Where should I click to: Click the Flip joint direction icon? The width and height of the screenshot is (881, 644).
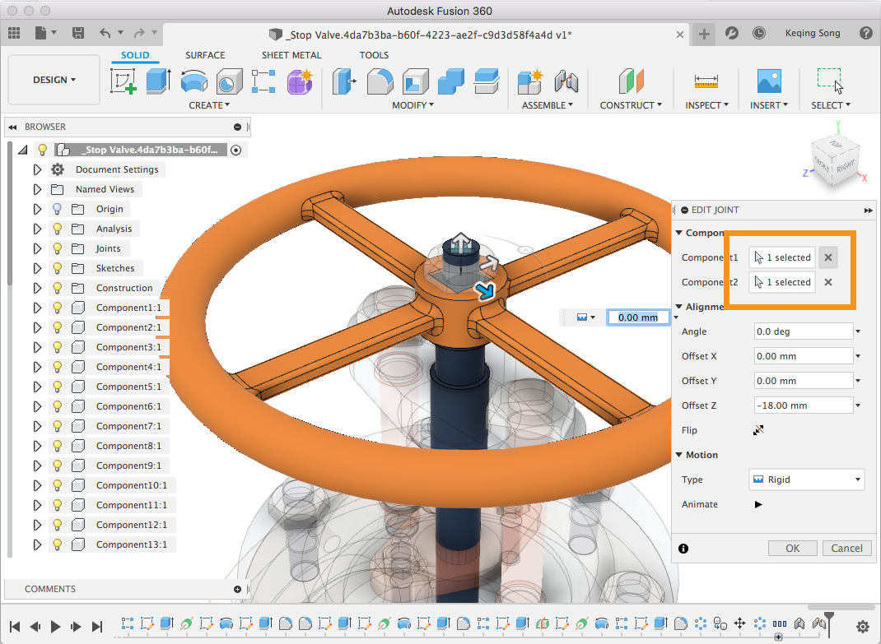tap(758, 430)
